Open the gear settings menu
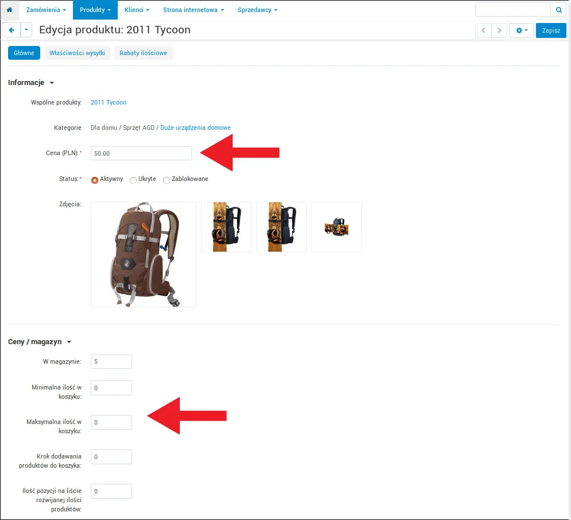This screenshot has height=520, width=571. click(522, 30)
